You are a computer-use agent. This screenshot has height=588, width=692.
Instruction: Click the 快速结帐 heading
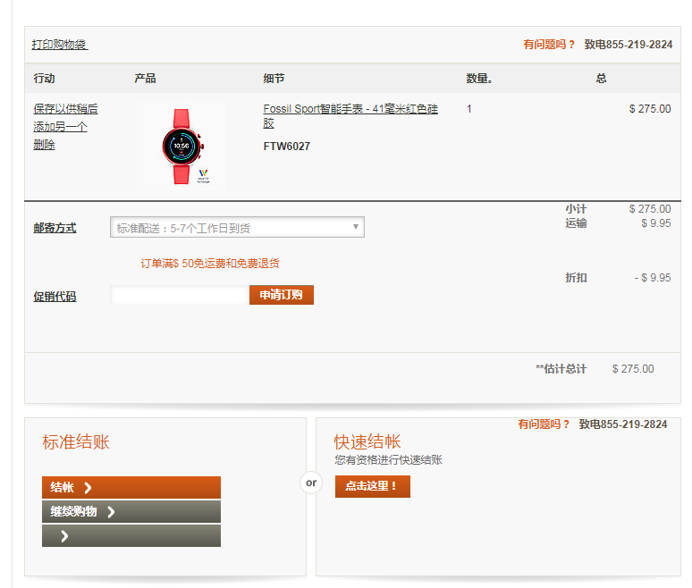pos(367,442)
